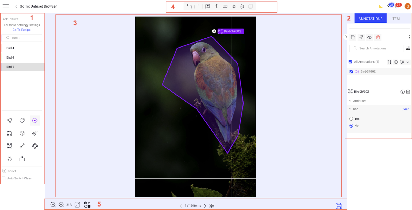Select the Polyline tool
Screen dimensions: 412x210
22,146
